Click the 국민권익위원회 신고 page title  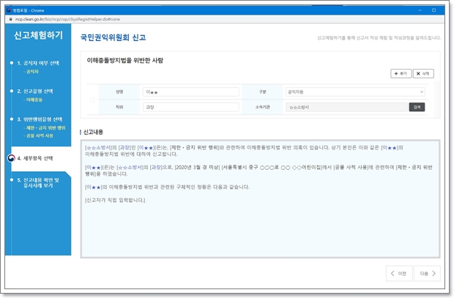(x=113, y=37)
